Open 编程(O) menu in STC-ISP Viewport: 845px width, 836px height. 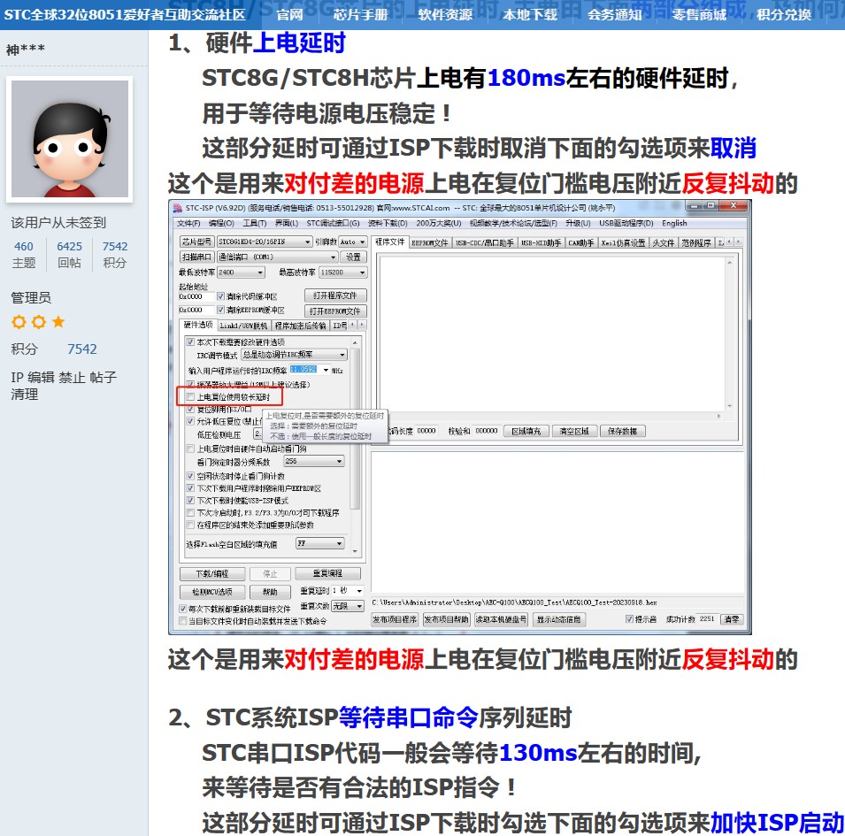(x=221, y=223)
